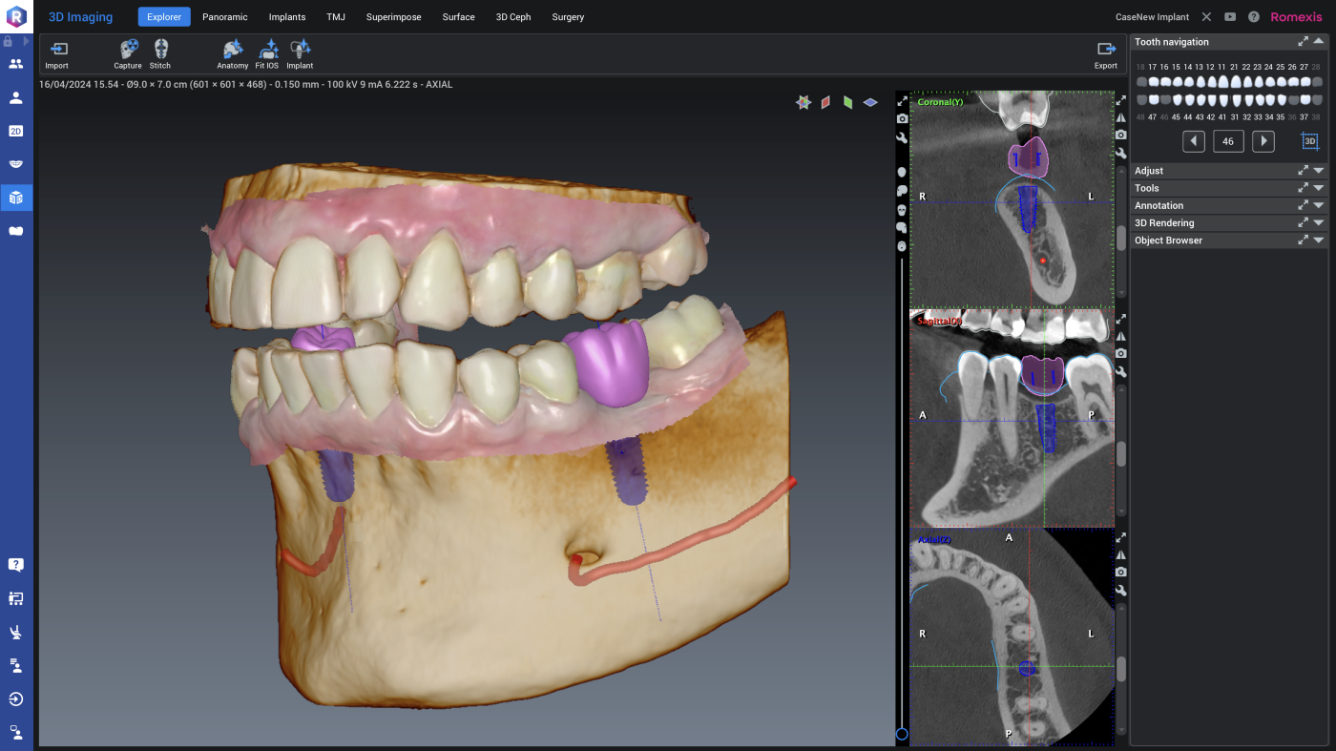
Task: Select the Implant planning tool
Action: click(300, 53)
